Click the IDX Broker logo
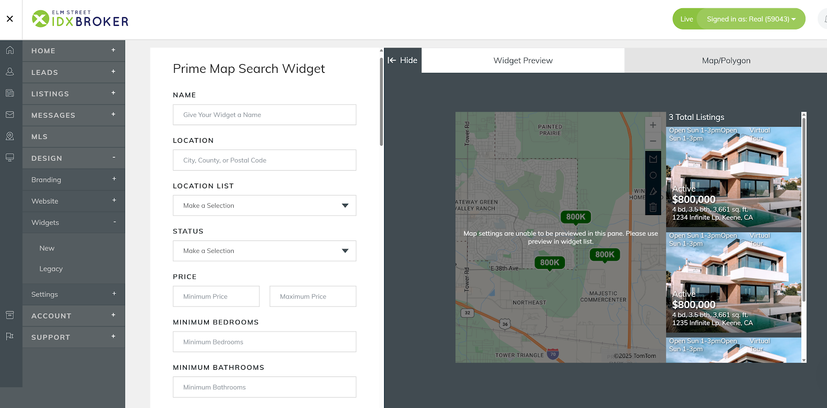The image size is (827, 408). tap(80, 19)
